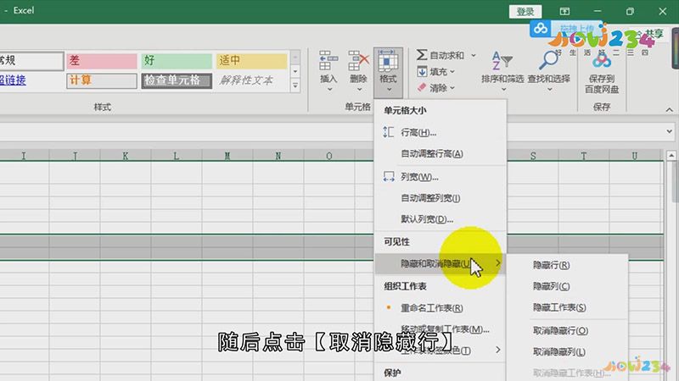Image resolution: width=679 pixels, height=381 pixels.
Task: Click the Clear eraser icon
Action: 422,88
